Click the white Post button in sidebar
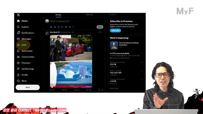 [28, 87]
